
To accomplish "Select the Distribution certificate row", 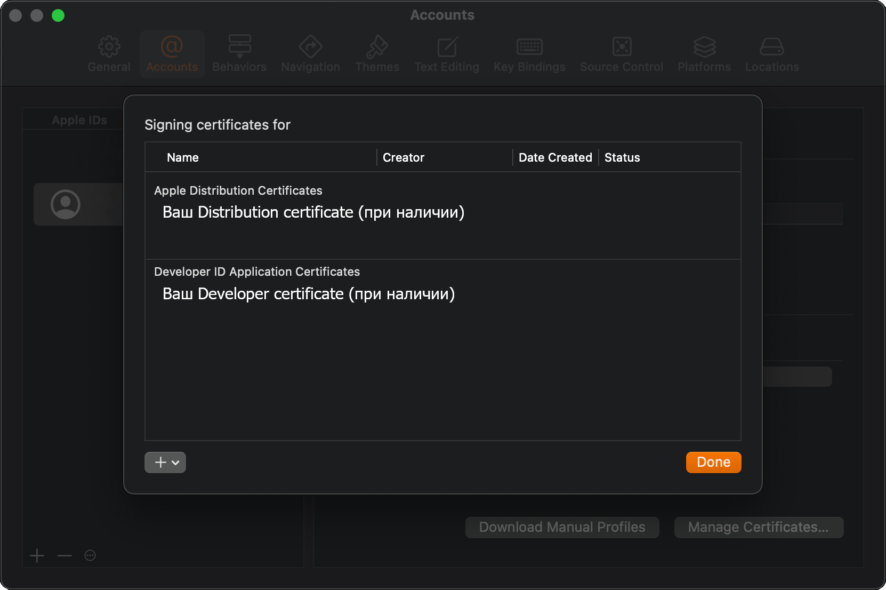I will [x=313, y=212].
